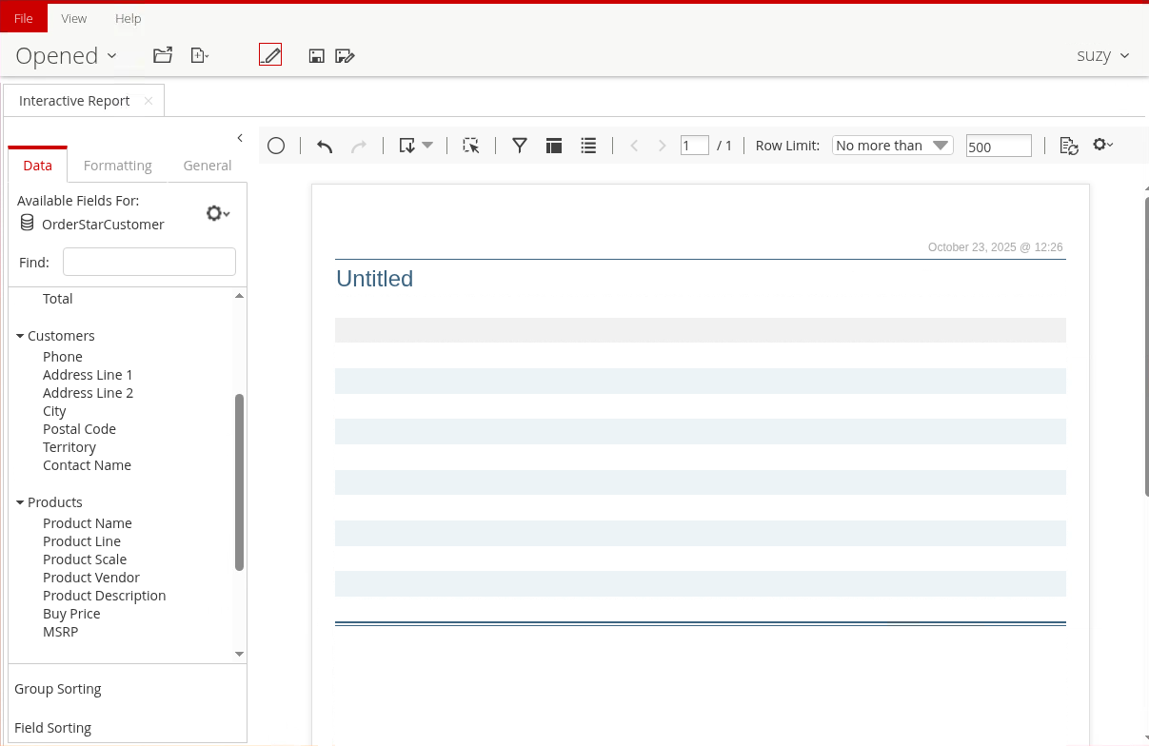Open the Export dropdown in report toolbar

[x=416, y=146]
